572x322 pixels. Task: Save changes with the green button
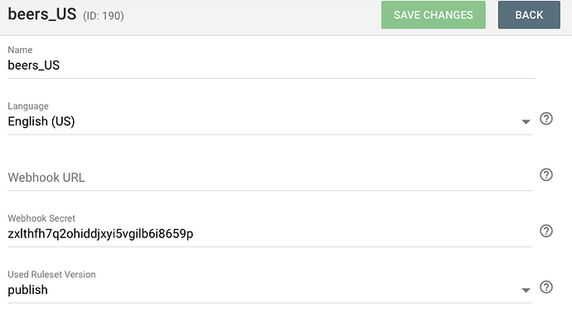[x=434, y=15]
